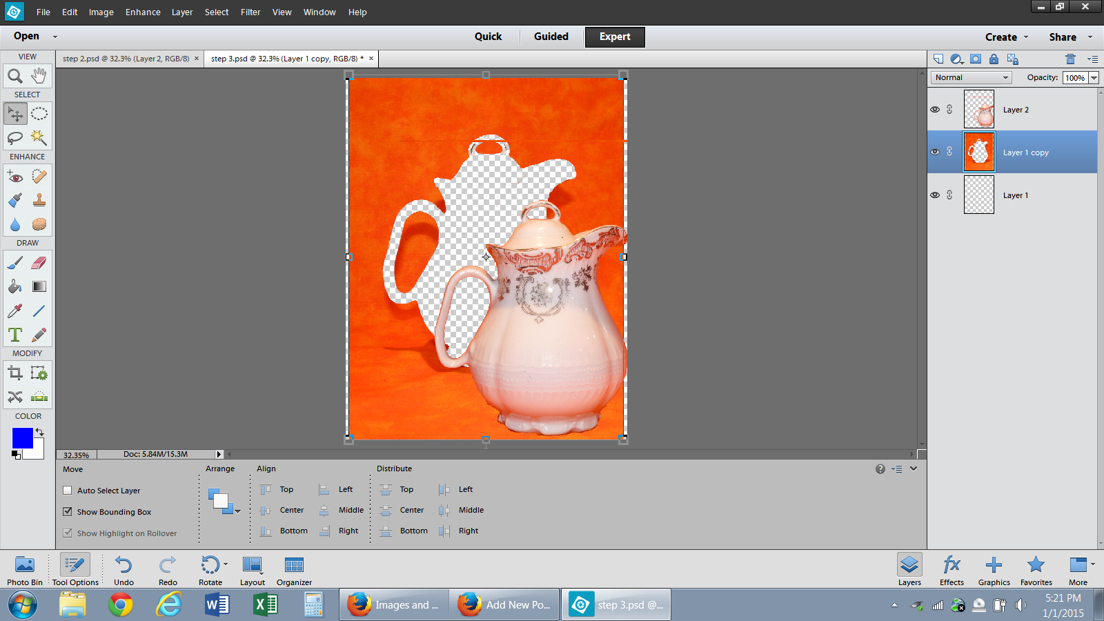Open the Normal blend mode dropdown

(972, 77)
